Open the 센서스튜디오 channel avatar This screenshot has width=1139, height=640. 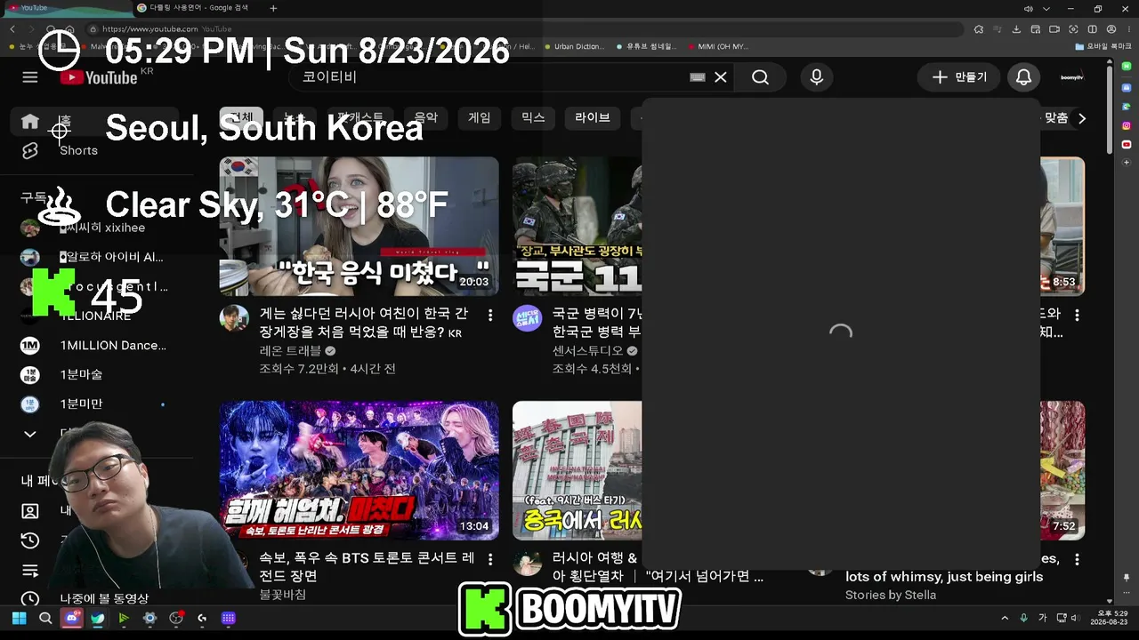528,318
